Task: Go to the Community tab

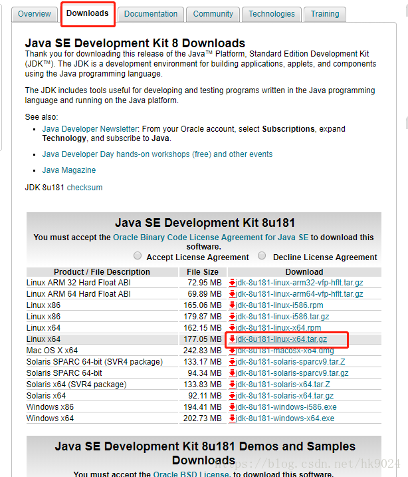Action: pyautogui.click(x=213, y=14)
